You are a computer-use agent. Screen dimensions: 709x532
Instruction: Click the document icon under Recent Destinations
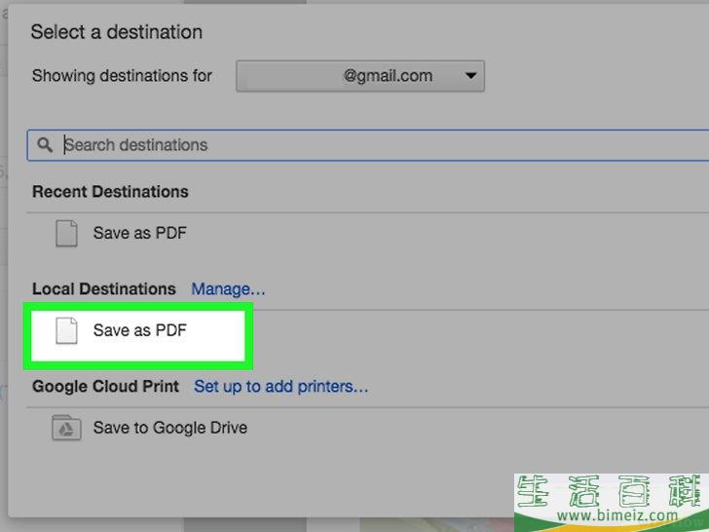point(66,234)
